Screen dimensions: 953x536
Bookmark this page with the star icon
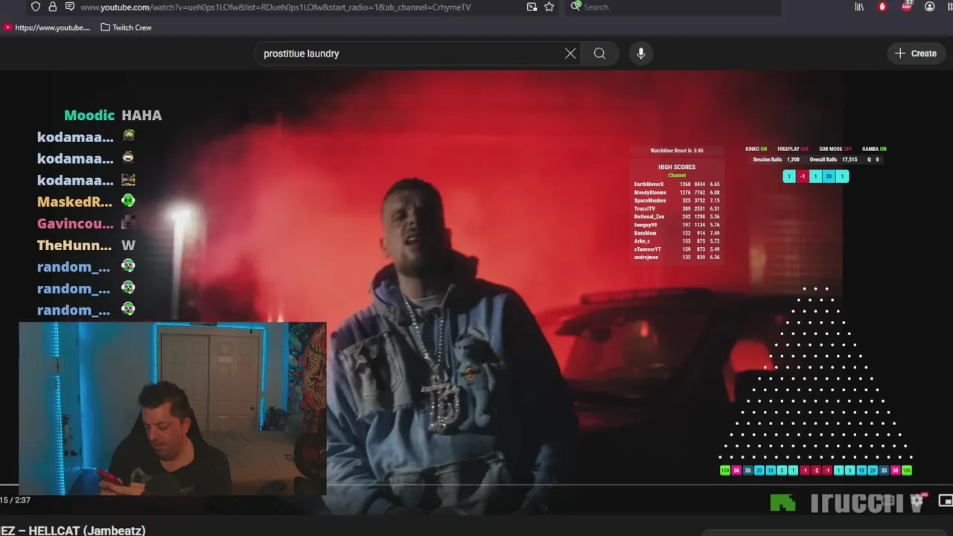549,7
